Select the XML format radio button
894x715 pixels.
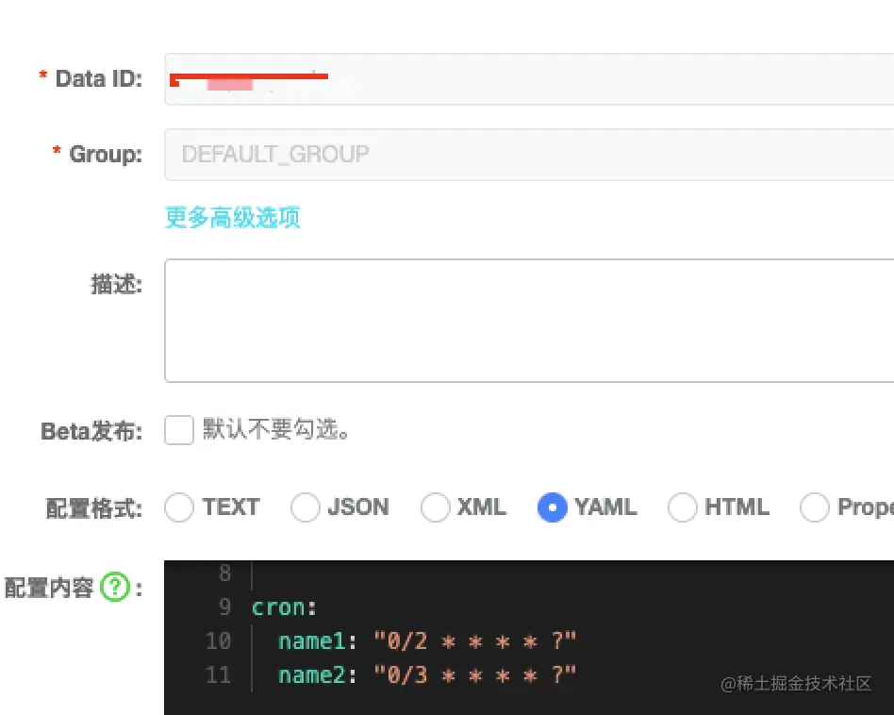(x=436, y=507)
